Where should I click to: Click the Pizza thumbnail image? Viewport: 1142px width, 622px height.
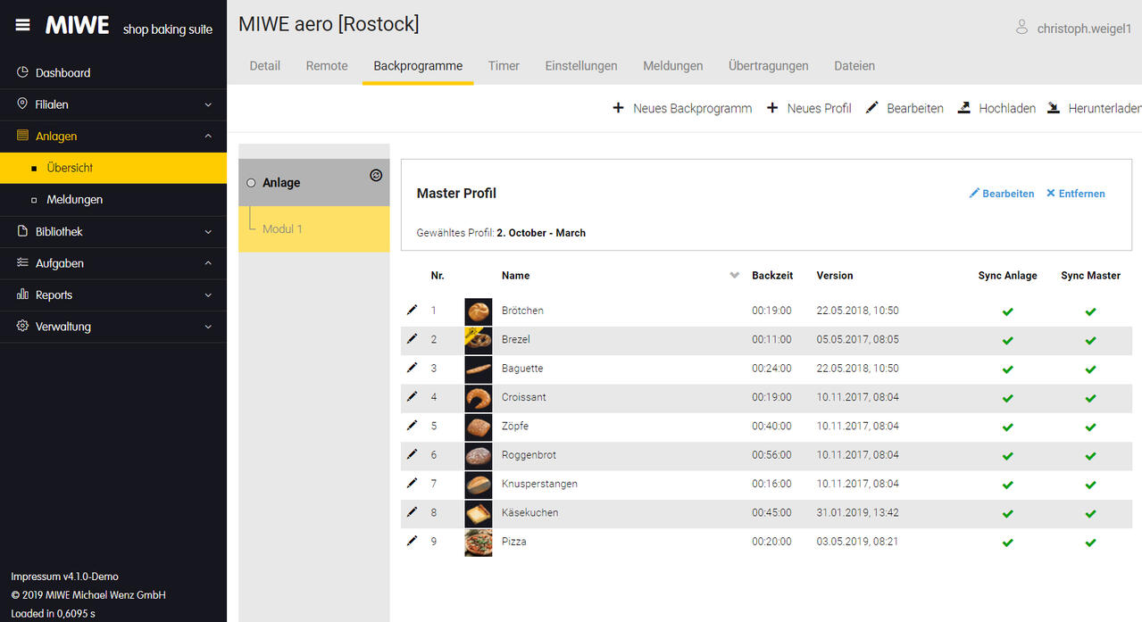click(479, 543)
